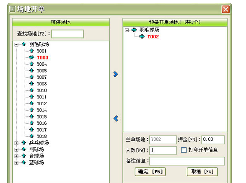Select the 台球场 category label
This screenshot has width=246, height=183.
[x=36, y=156]
